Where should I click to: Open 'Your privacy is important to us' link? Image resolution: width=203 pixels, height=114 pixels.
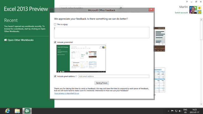click(67, 93)
